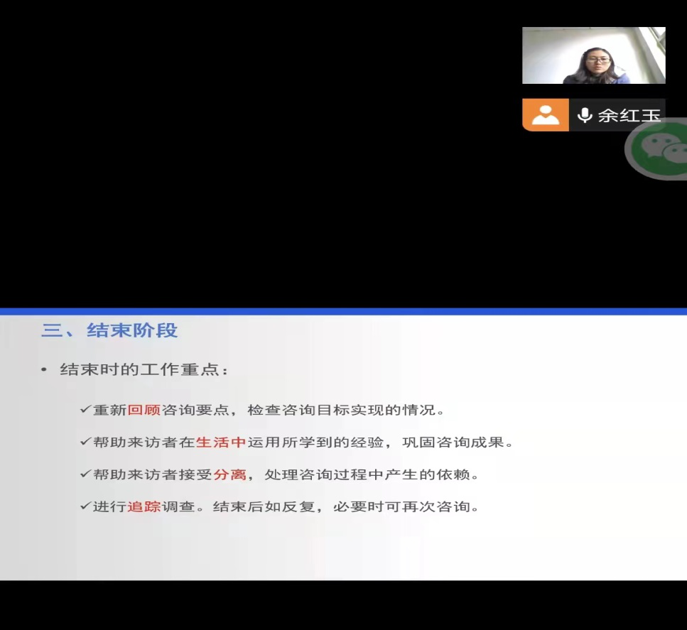
Task: Click the slide heading 三、结束阶段
Action: pos(109,330)
